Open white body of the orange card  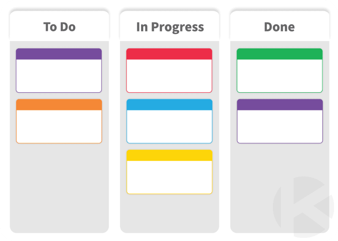coord(59,126)
